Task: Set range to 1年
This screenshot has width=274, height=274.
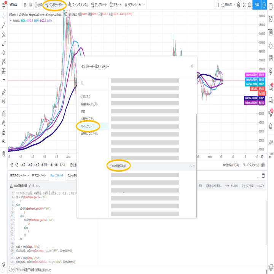Action: pos(51,165)
